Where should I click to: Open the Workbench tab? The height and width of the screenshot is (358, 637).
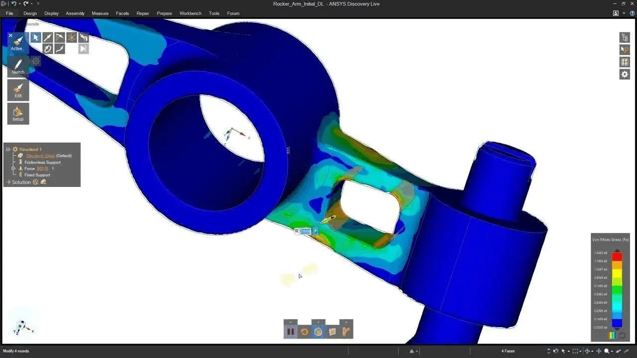191,13
